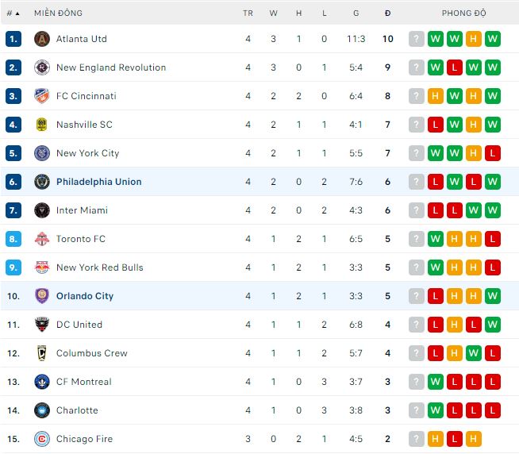Open the Philadelphia Union team link
This screenshot has width=519, height=454.
(x=98, y=182)
